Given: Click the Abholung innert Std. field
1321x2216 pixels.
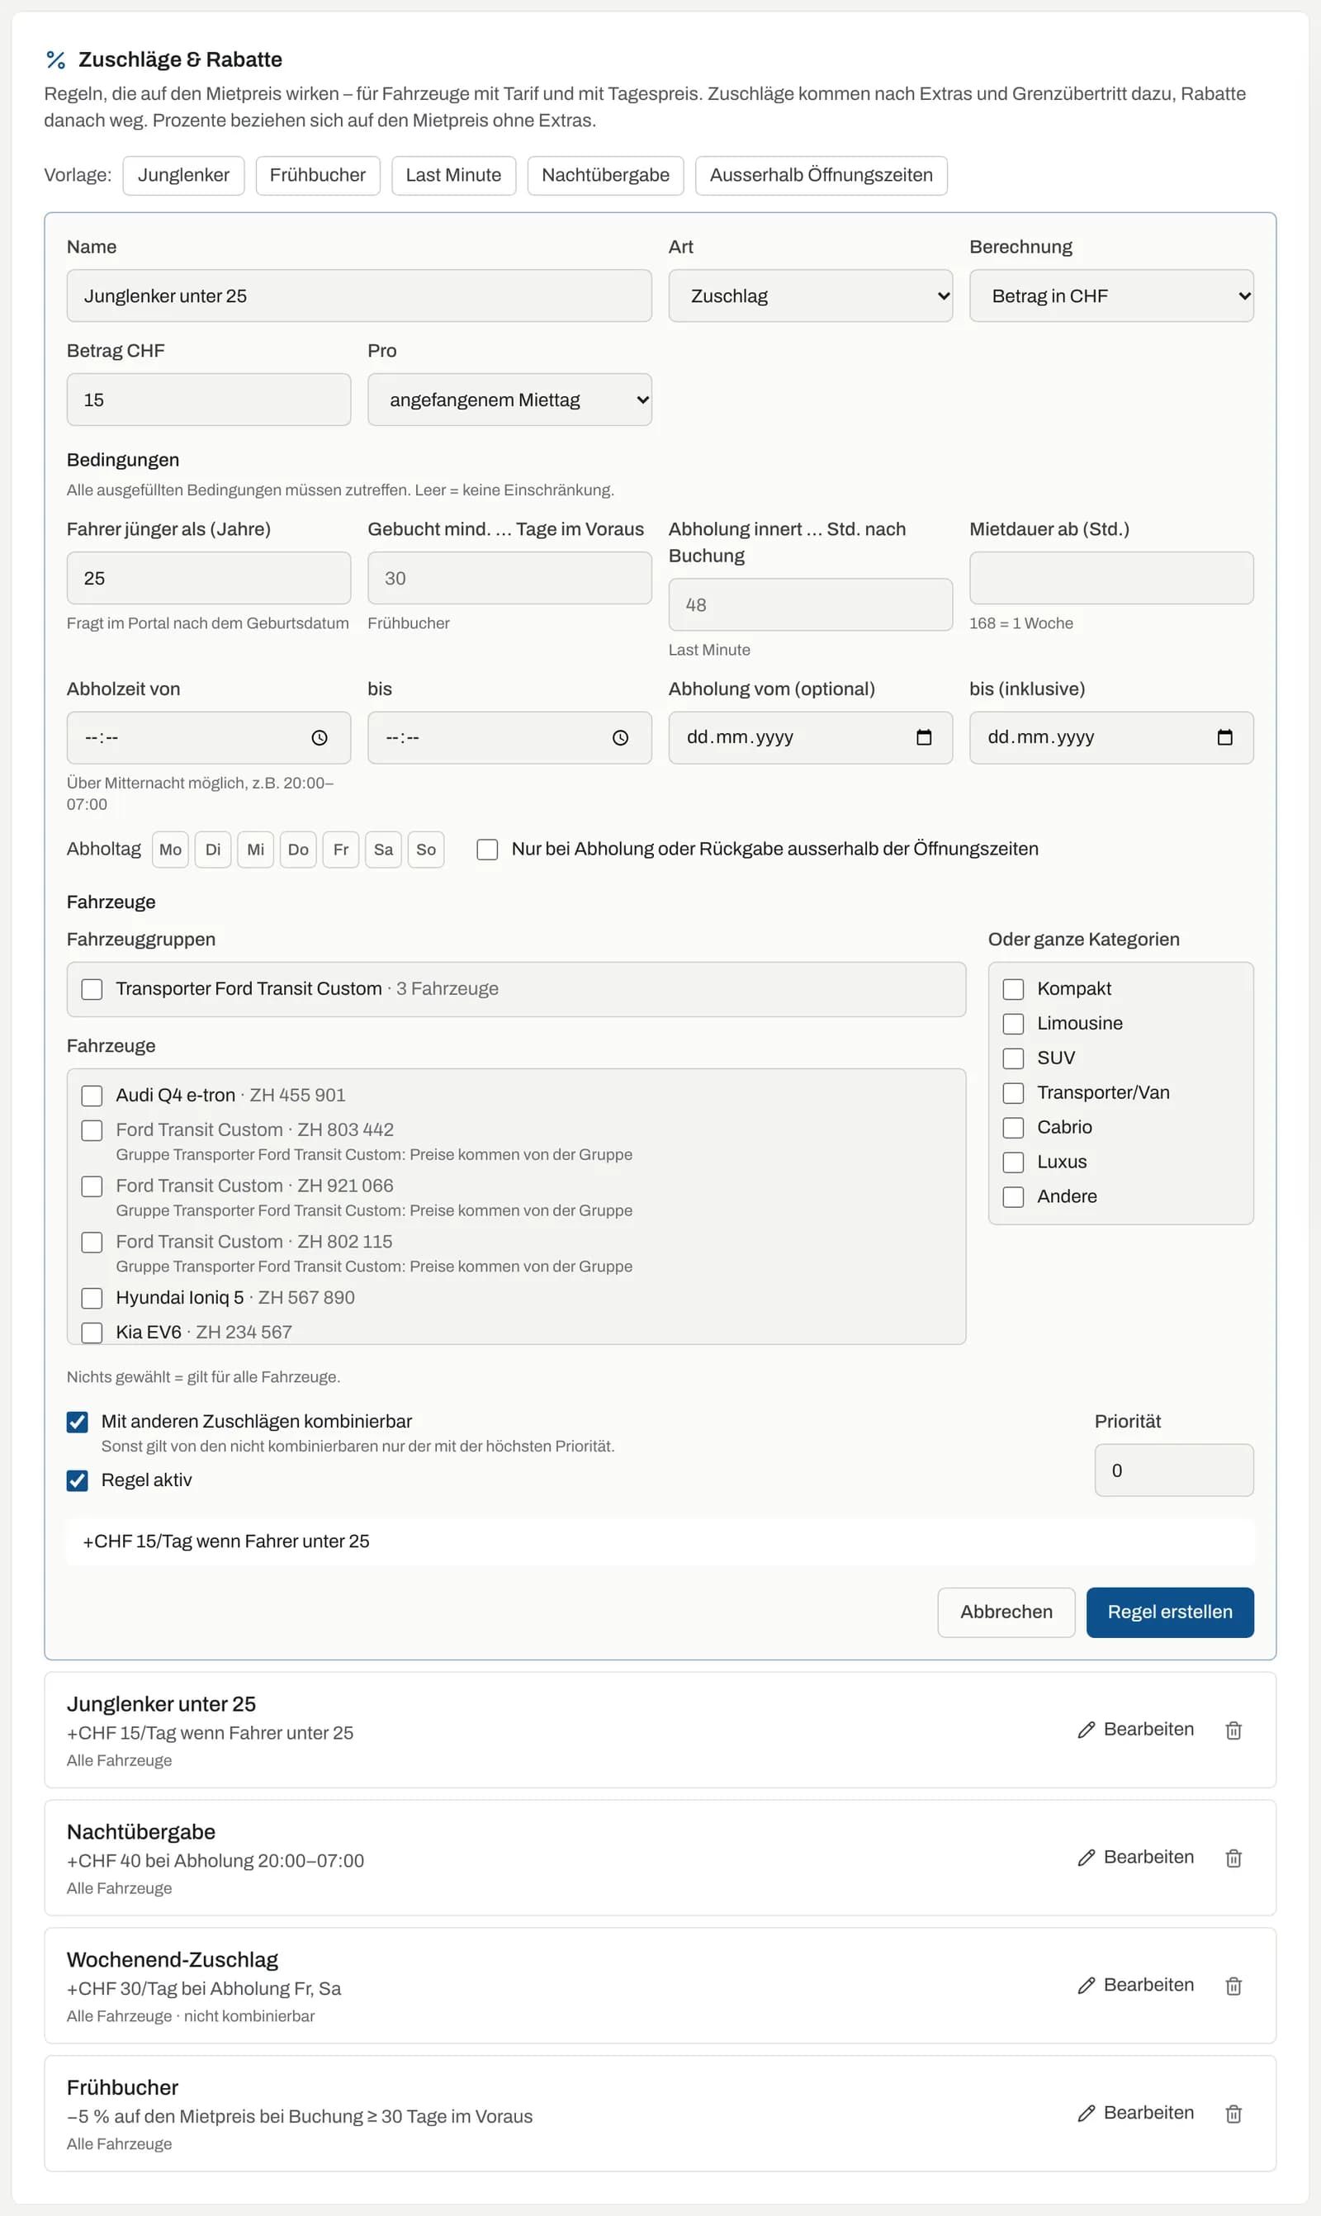Looking at the screenshot, I should 810,605.
